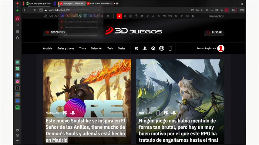Open the extensions cube menu
The height and width of the screenshot is (145, 259).
click(234, 10)
